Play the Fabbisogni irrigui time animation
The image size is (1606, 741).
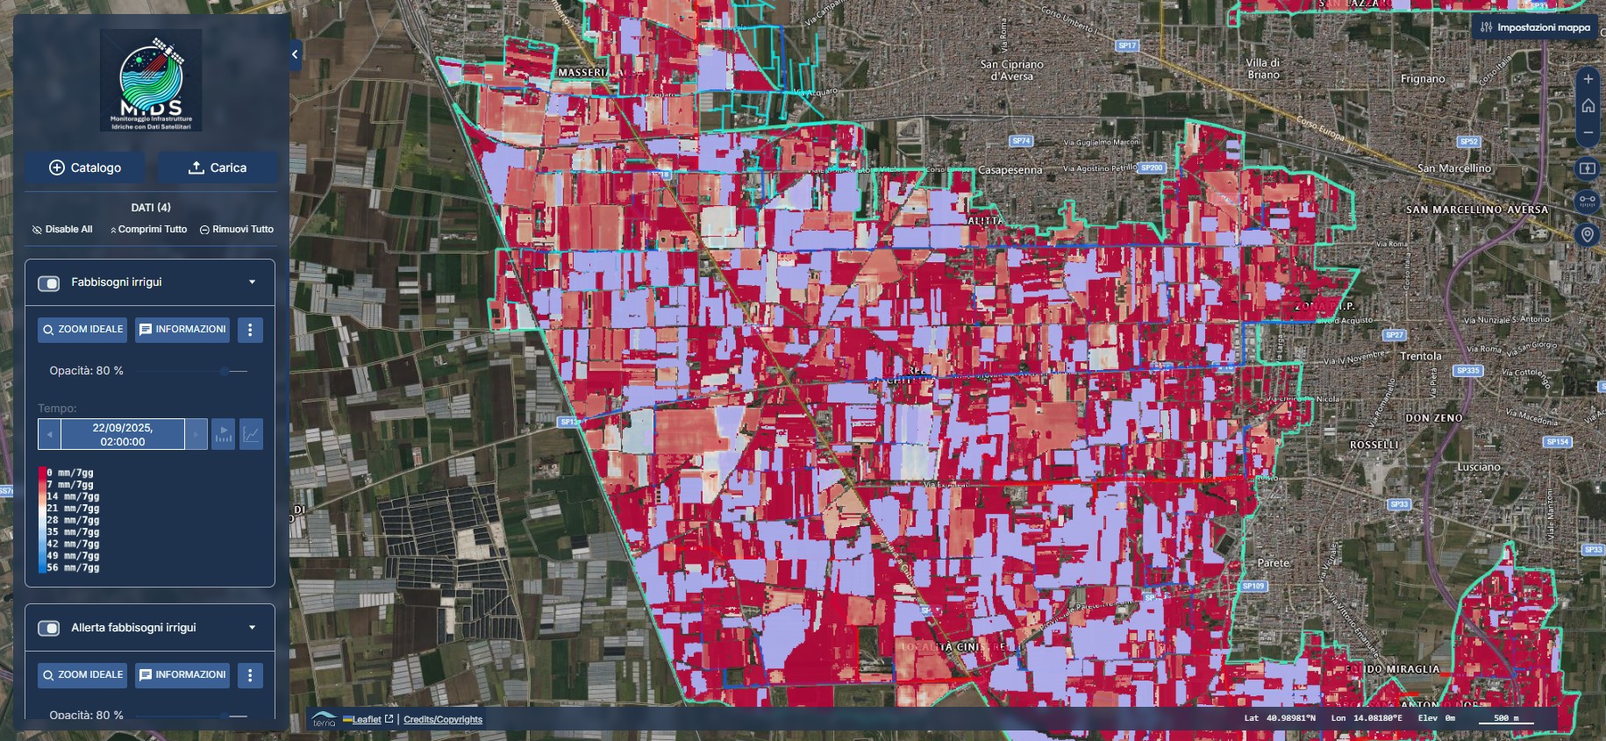coord(224,434)
